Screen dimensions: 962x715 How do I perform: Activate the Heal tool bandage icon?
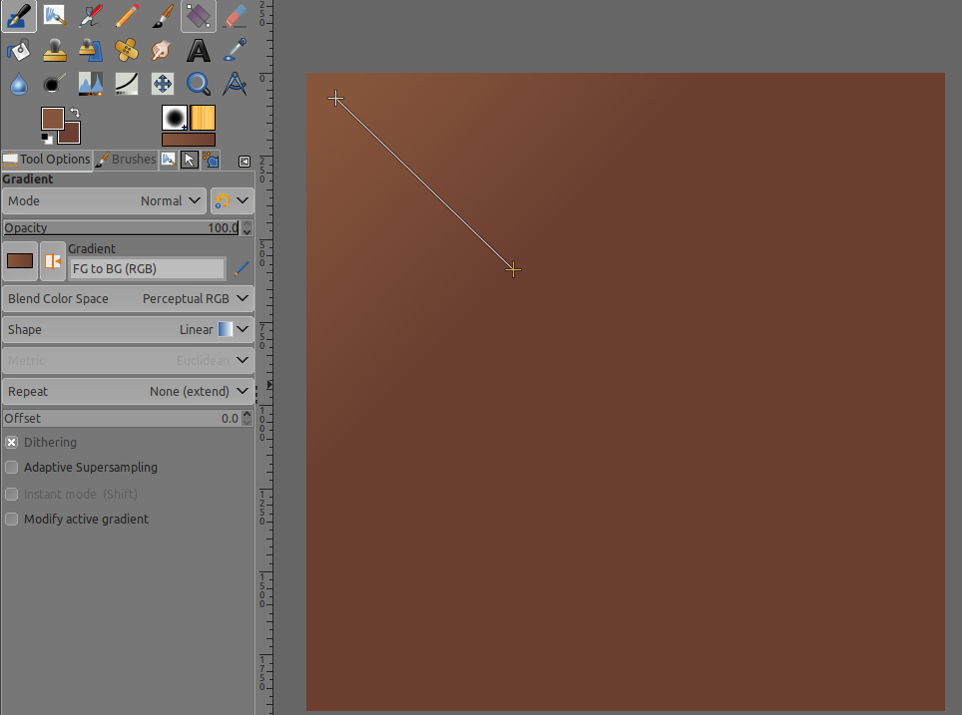[126, 50]
